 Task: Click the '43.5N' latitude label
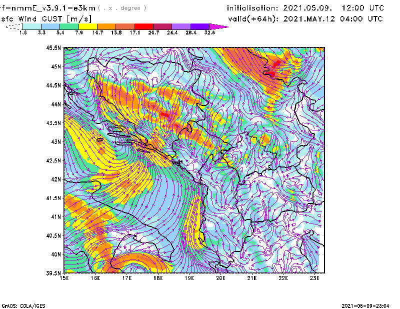[x=53, y=123]
